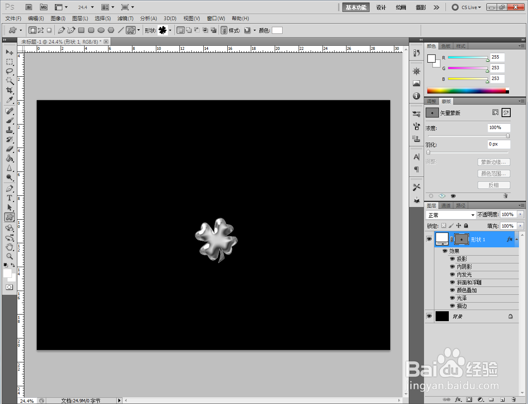
Task: Launch Mini Bridge
Action: pyautogui.click(x=44, y=7)
